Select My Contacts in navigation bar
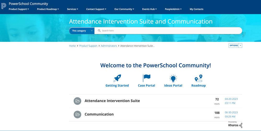 (x=196, y=9)
